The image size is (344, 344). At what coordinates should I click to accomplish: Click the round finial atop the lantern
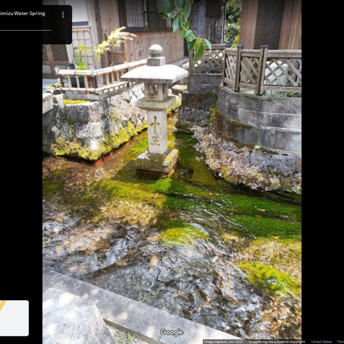(x=156, y=51)
